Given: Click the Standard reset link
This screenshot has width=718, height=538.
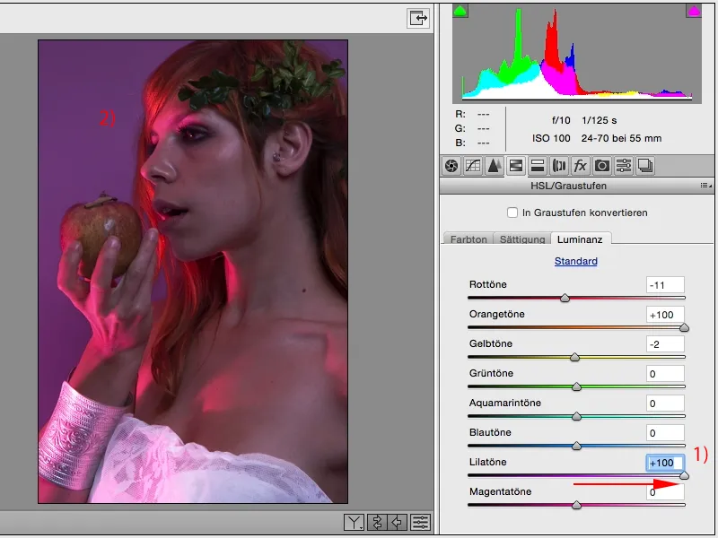Looking at the screenshot, I should point(575,262).
